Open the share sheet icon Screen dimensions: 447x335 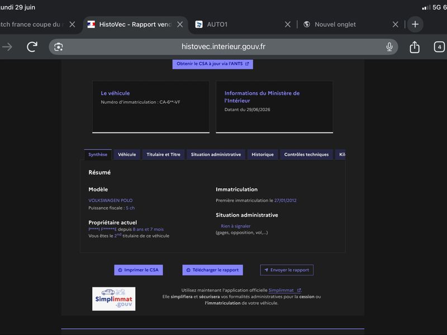click(x=415, y=47)
